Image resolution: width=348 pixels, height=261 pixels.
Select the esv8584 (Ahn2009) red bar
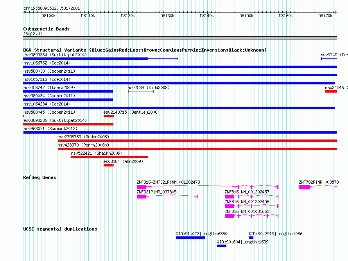[x=109, y=165]
